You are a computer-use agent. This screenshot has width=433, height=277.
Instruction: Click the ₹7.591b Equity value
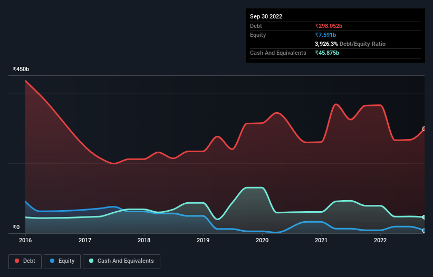point(325,35)
